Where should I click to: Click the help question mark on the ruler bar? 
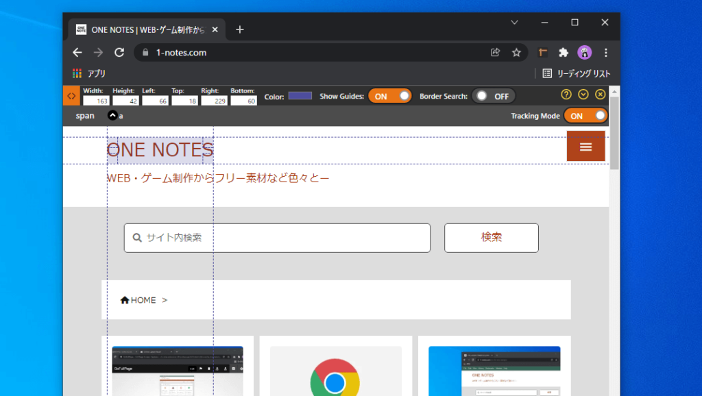[565, 95]
